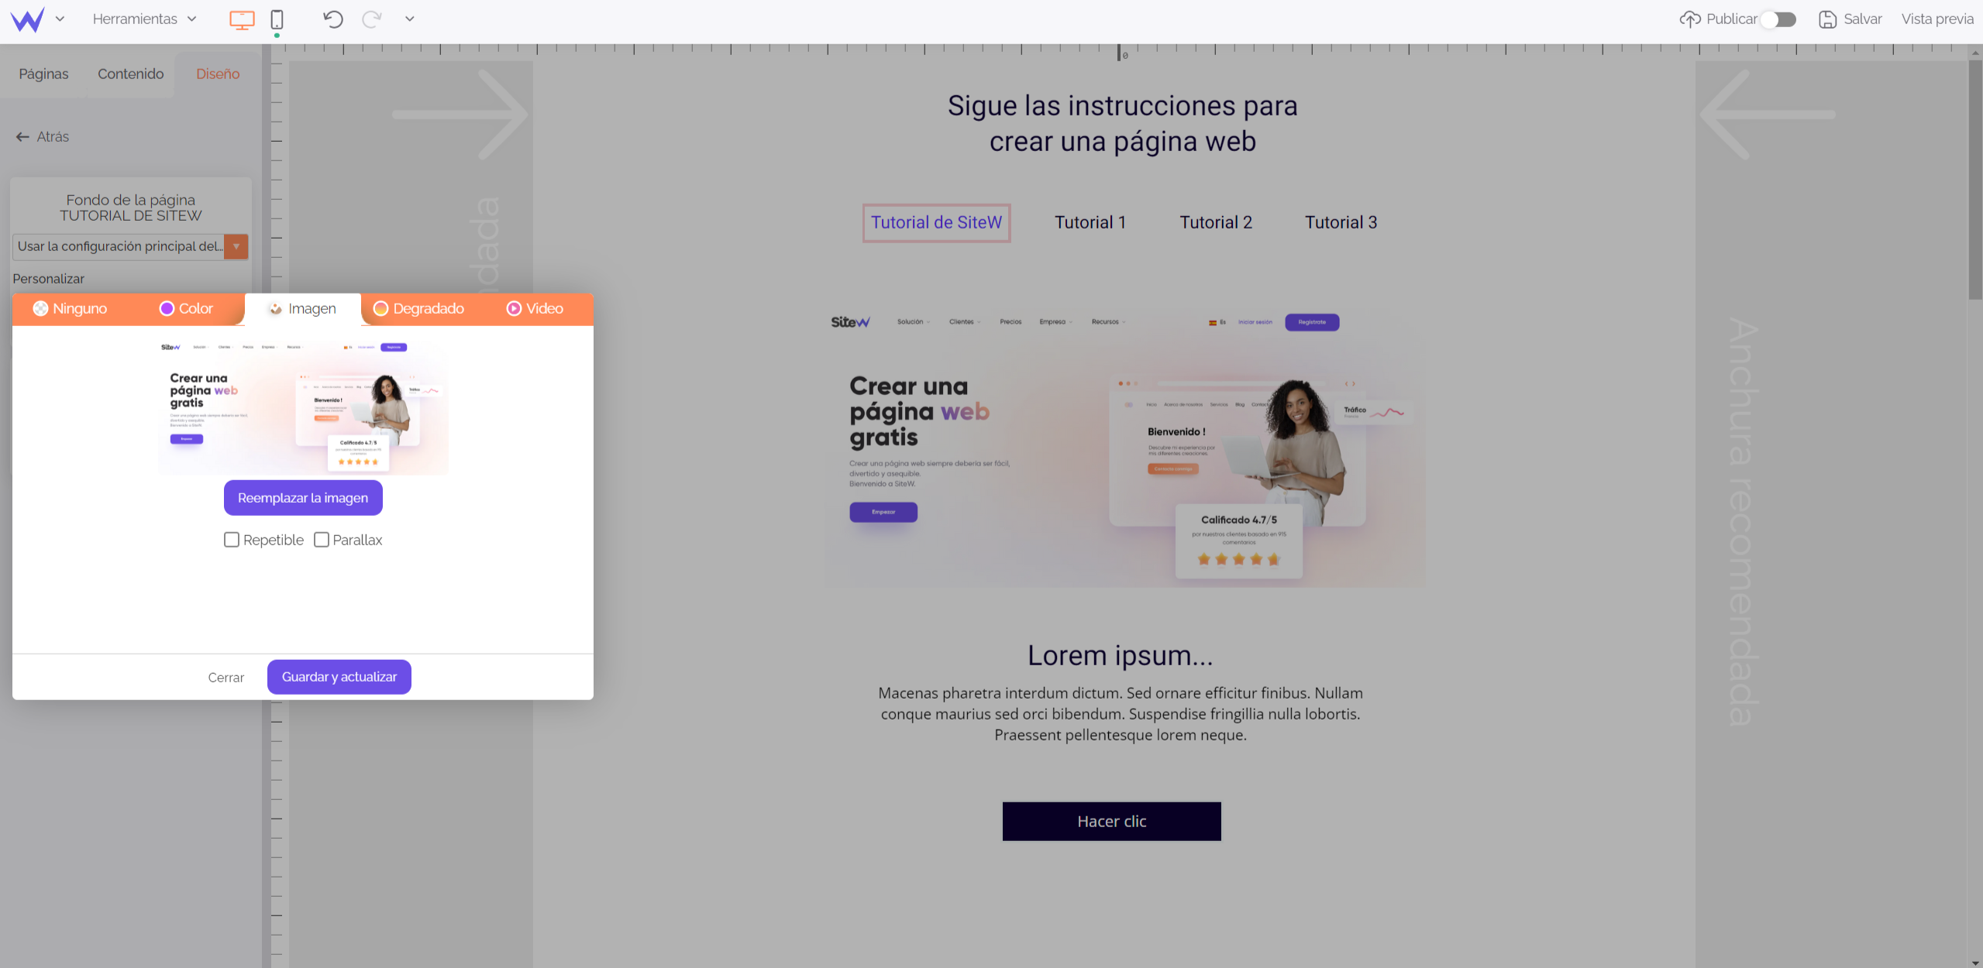Screen dimensions: 1983x968
Task: Click Salvar text in top bar
Action: click(1863, 19)
